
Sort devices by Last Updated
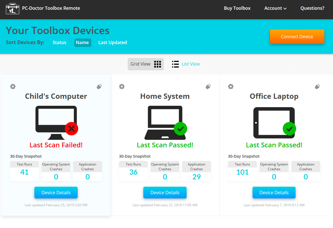[113, 42]
